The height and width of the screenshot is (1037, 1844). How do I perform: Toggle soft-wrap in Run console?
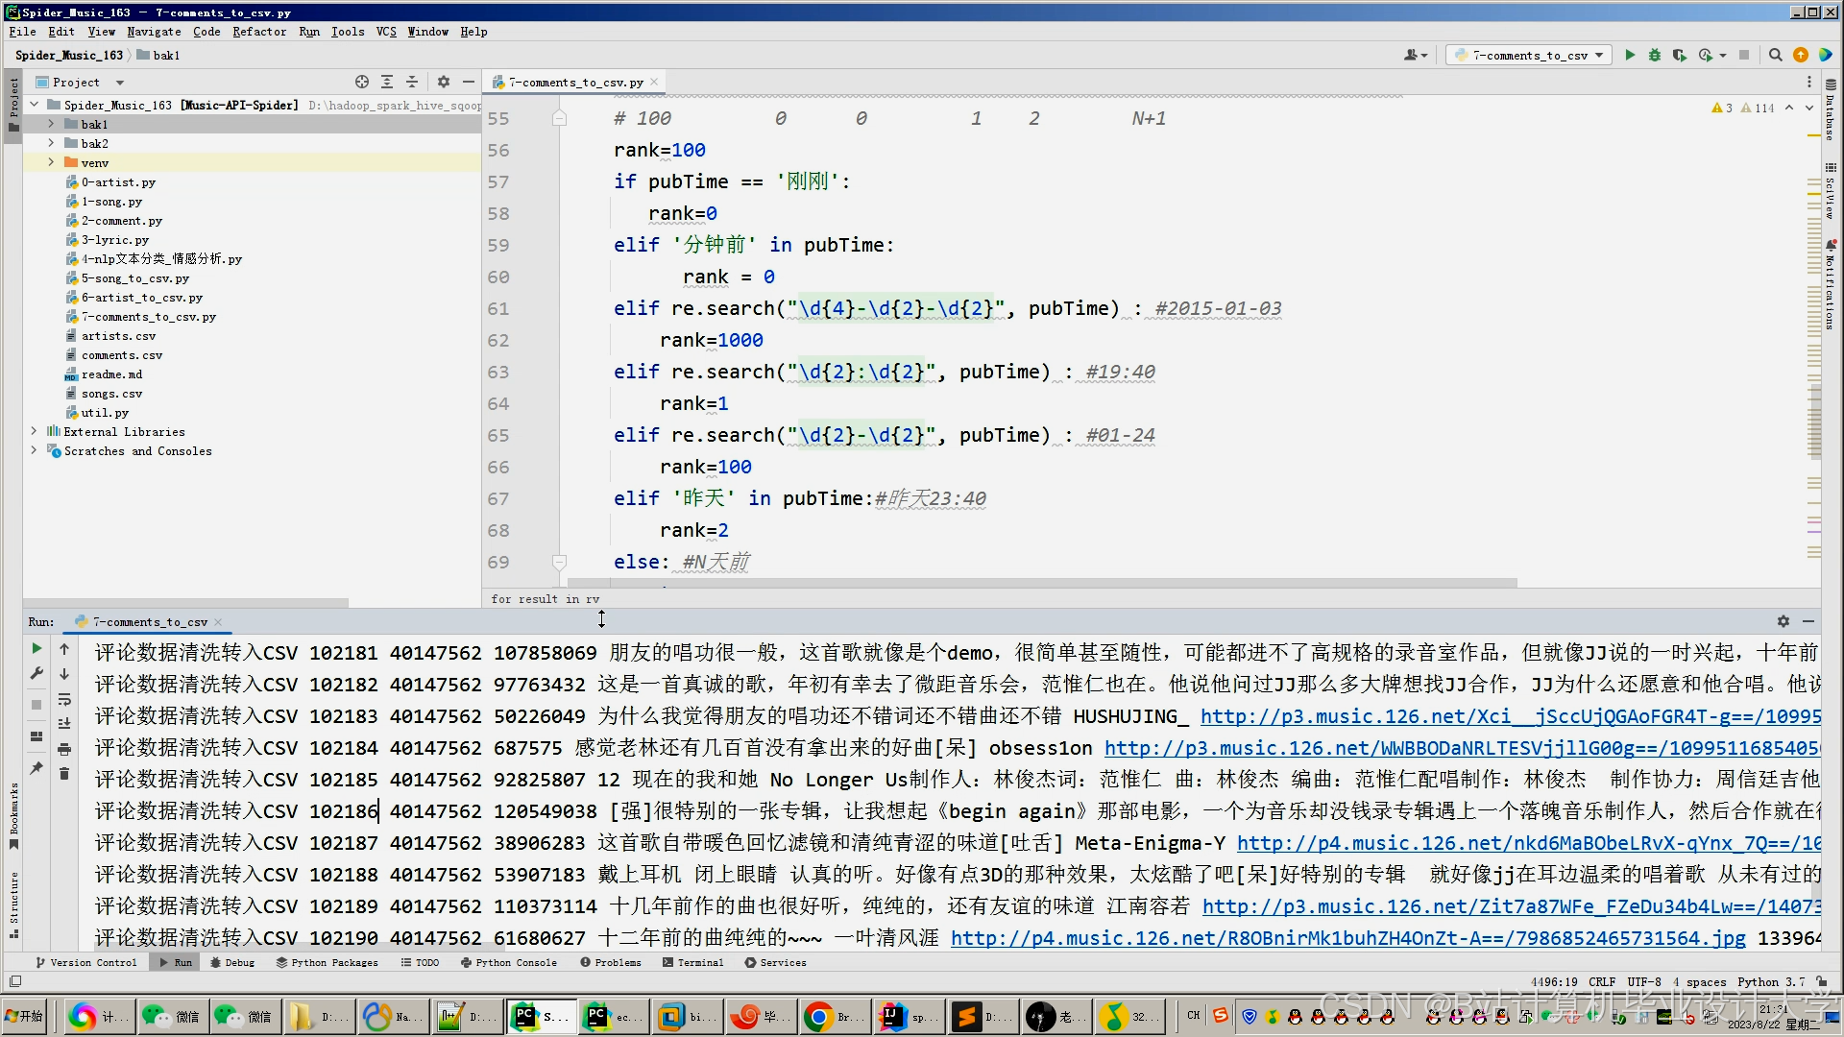tap(64, 699)
